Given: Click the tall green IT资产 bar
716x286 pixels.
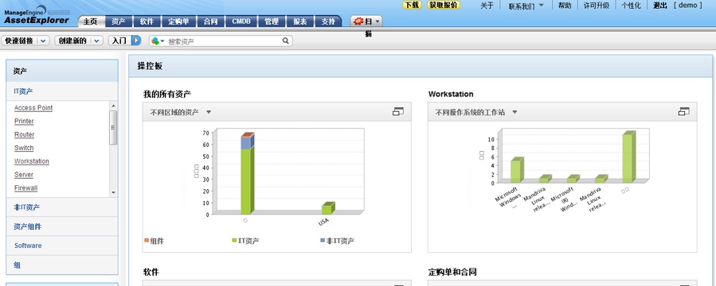Looking at the screenshot, I should point(247,181).
